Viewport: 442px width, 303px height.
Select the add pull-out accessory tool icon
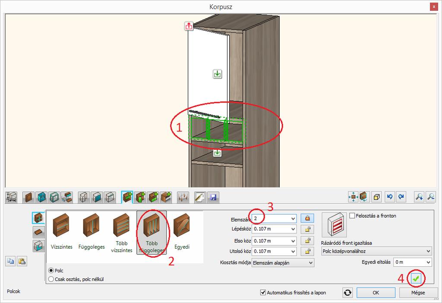pyautogui.click(x=166, y=197)
